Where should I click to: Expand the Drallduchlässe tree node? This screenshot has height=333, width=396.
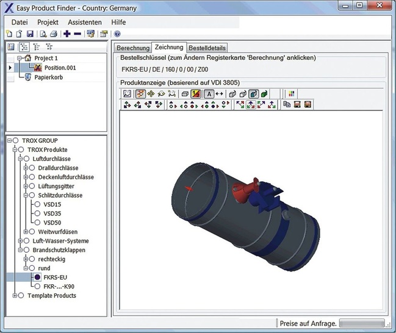pos(25,168)
